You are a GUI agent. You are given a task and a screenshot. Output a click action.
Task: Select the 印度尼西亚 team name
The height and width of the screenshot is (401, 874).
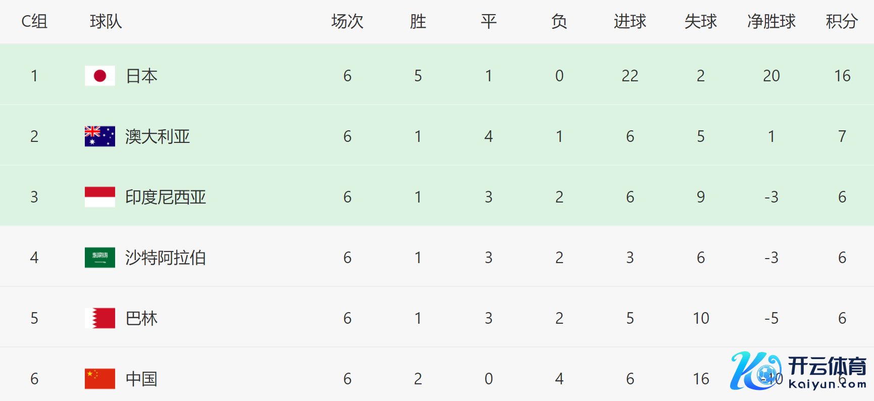coord(166,197)
